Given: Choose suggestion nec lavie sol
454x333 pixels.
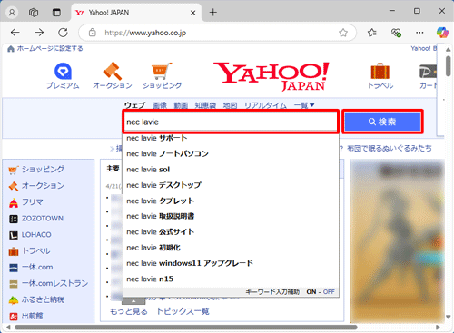Looking at the screenshot, I should pos(231,170).
